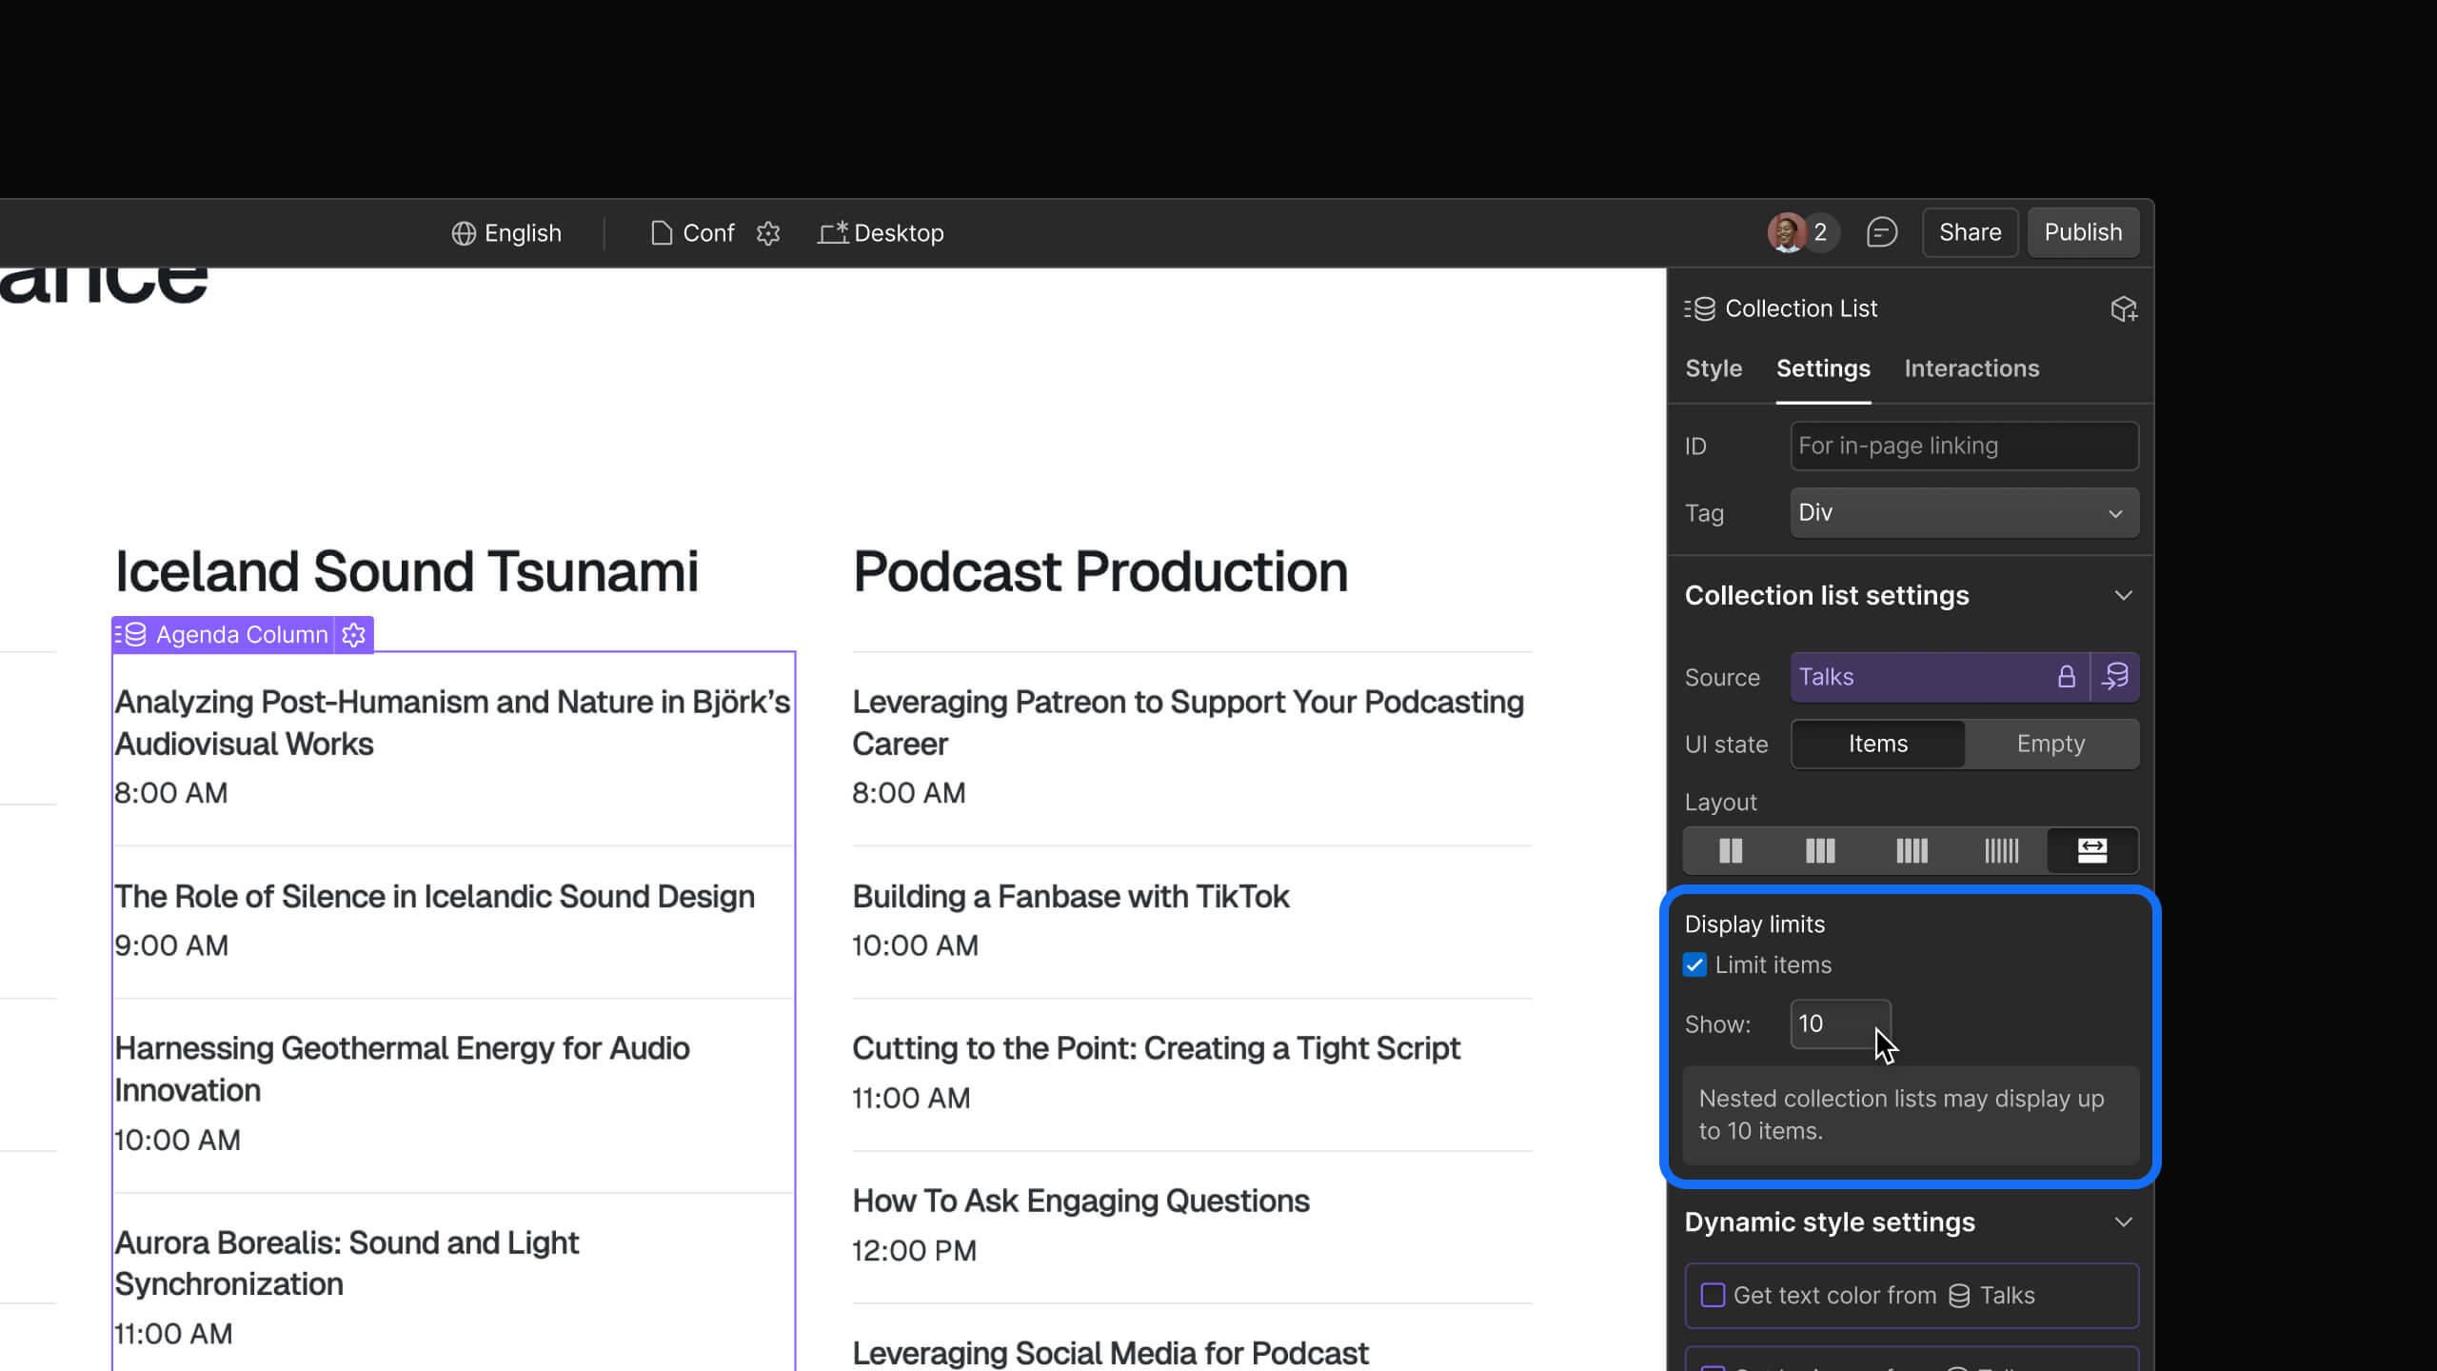2437x1371 pixels.
Task: Click Agenda Column label settings gear
Action: 354,635
